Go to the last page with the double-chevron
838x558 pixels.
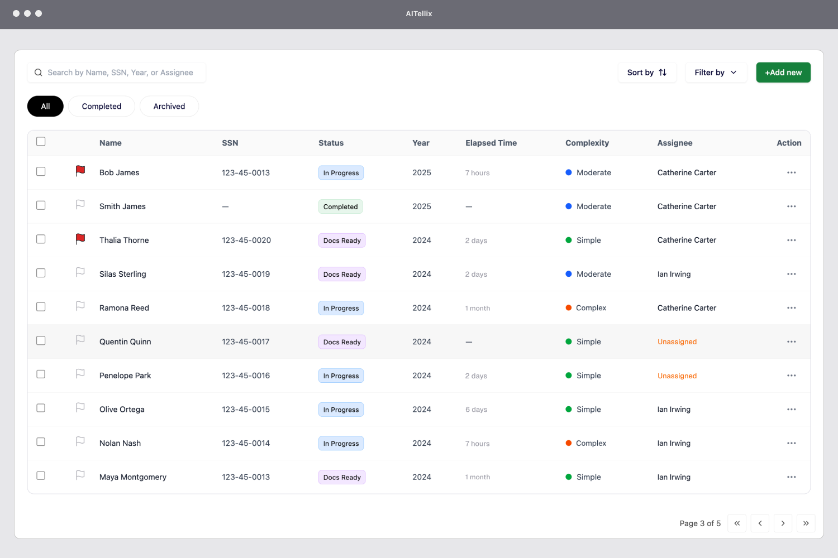tap(806, 523)
